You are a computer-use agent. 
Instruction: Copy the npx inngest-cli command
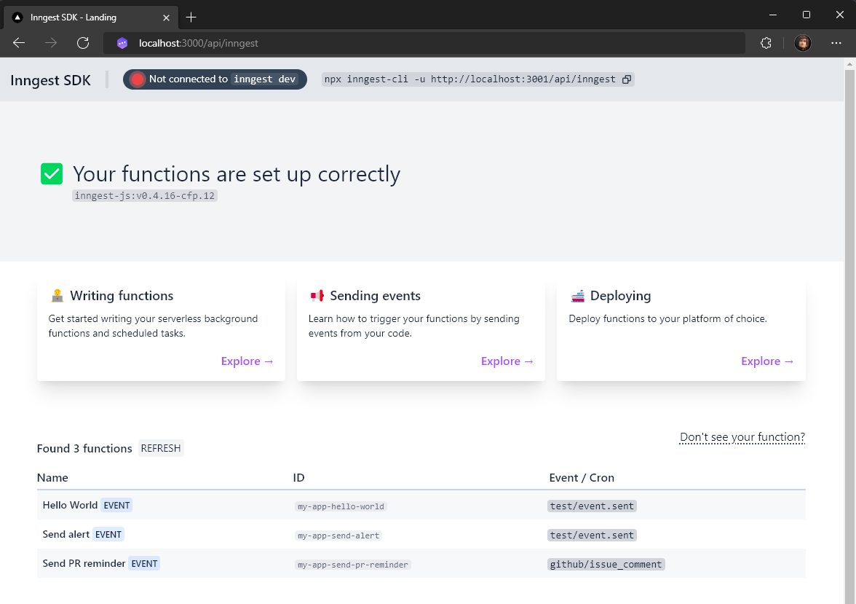pos(627,79)
